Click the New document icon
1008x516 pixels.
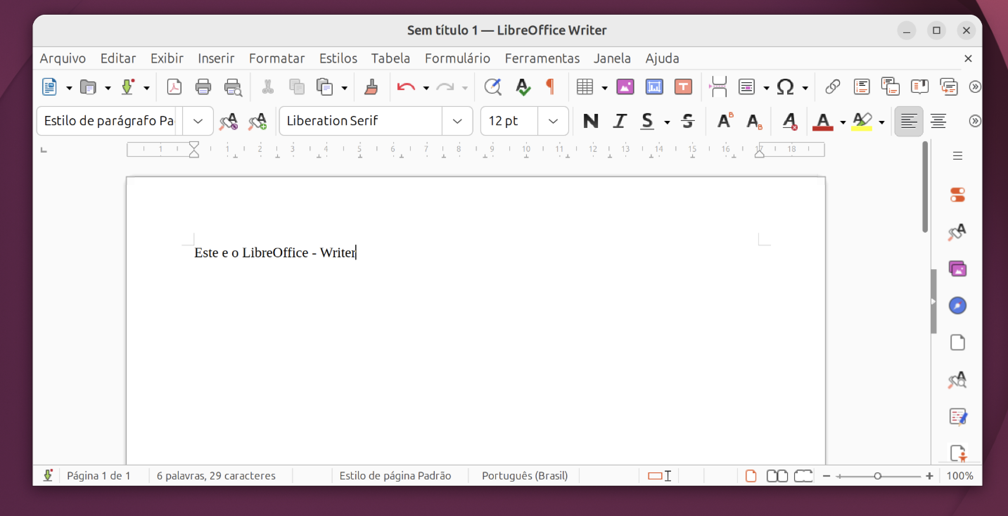point(49,87)
